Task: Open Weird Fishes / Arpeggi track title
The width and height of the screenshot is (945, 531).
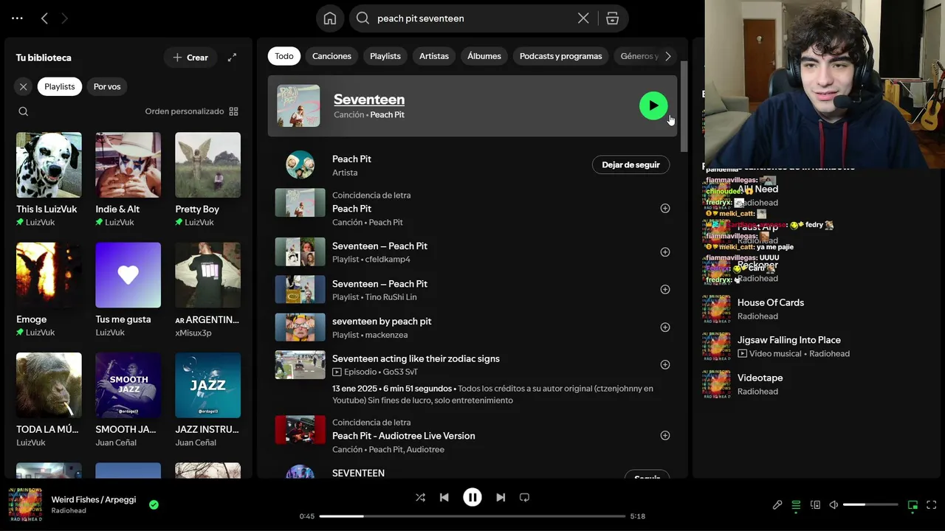Action: point(94,500)
